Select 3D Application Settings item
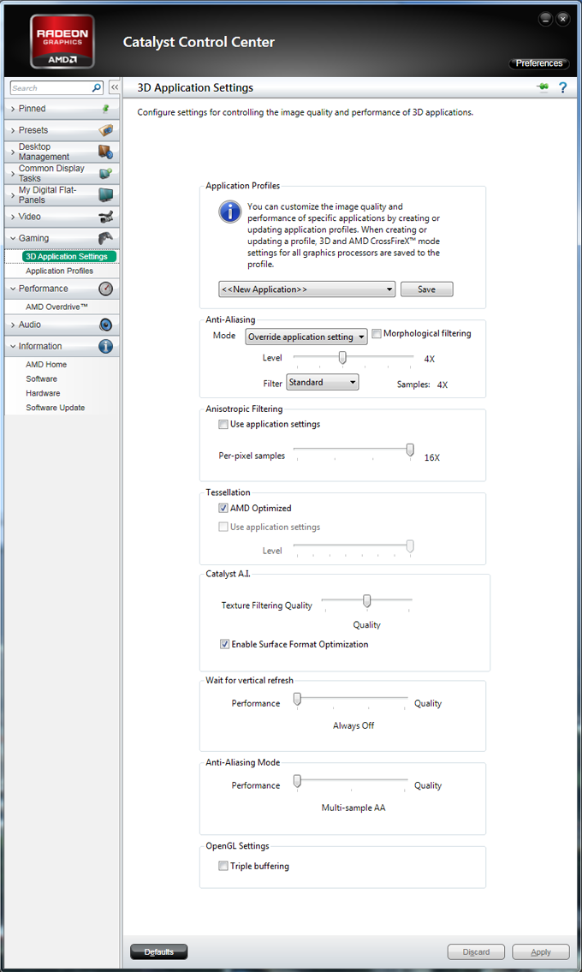The image size is (582, 972). point(68,257)
